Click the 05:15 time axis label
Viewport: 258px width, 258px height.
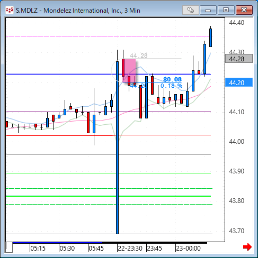(x=38, y=248)
